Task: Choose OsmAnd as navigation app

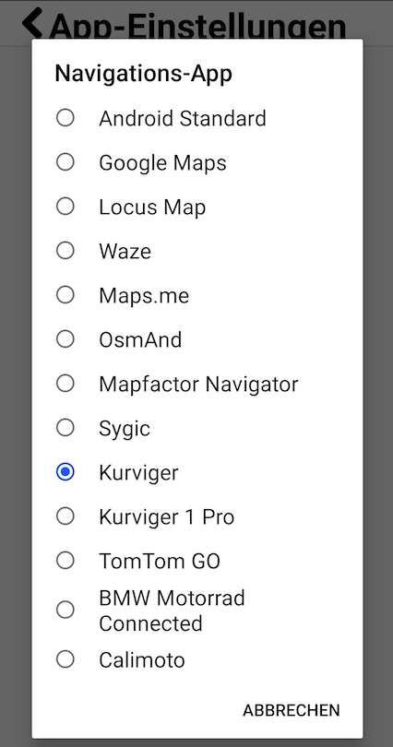Action: (65, 339)
